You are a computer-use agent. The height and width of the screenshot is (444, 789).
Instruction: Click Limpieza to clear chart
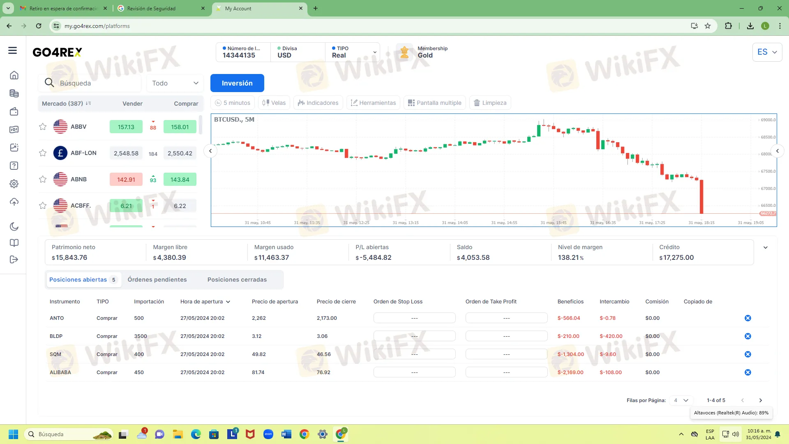[490, 103]
